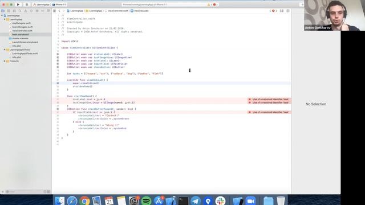Expand the Products group
This screenshot has width=365, height=205.
point(5,61)
